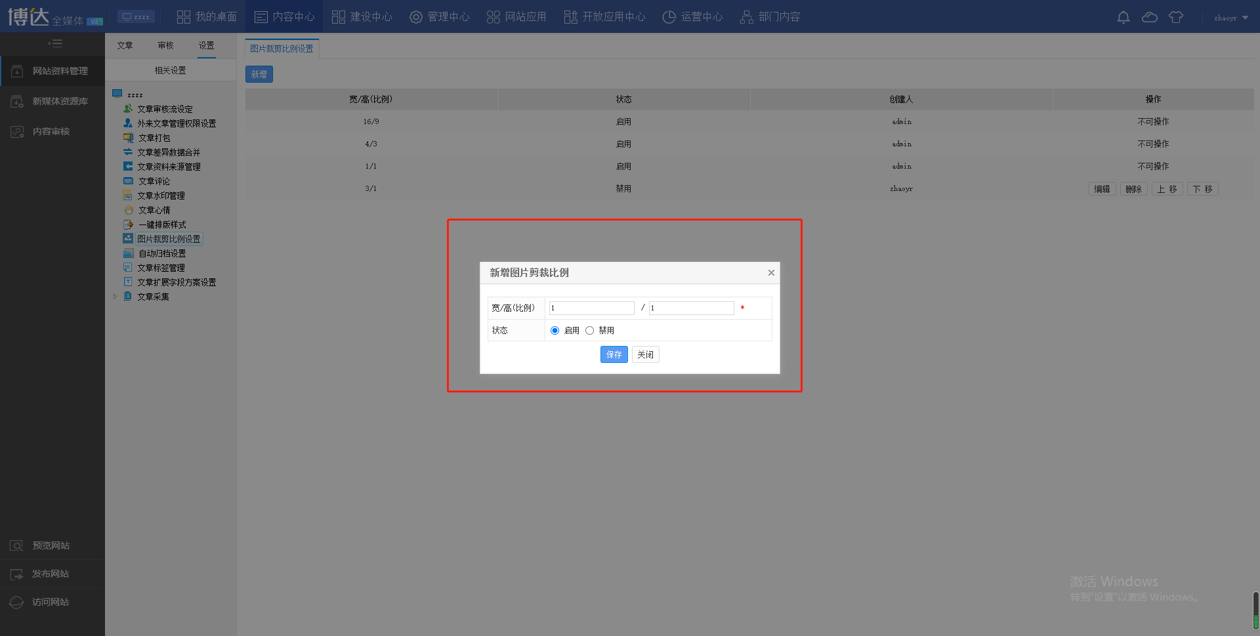Open 管理中心 in the top menu
The width and height of the screenshot is (1260, 636).
[x=439, y=16]
